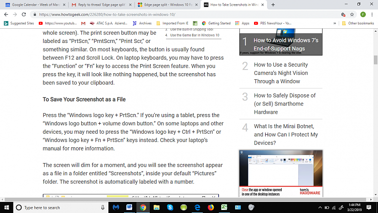
Task: Show hidden bookmarks with double chevron
Action: pos(335,23)
